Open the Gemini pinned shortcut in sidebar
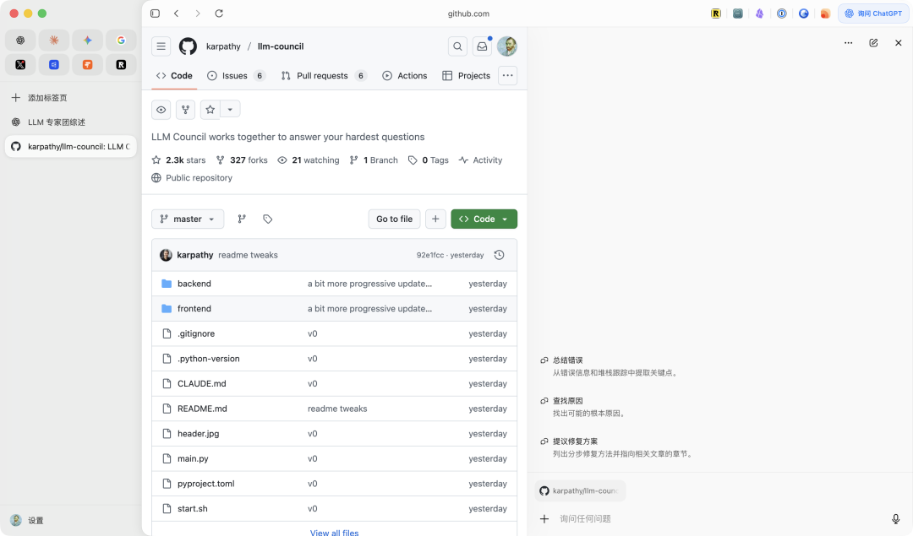The image size is (913, 536). click(87, 41)
